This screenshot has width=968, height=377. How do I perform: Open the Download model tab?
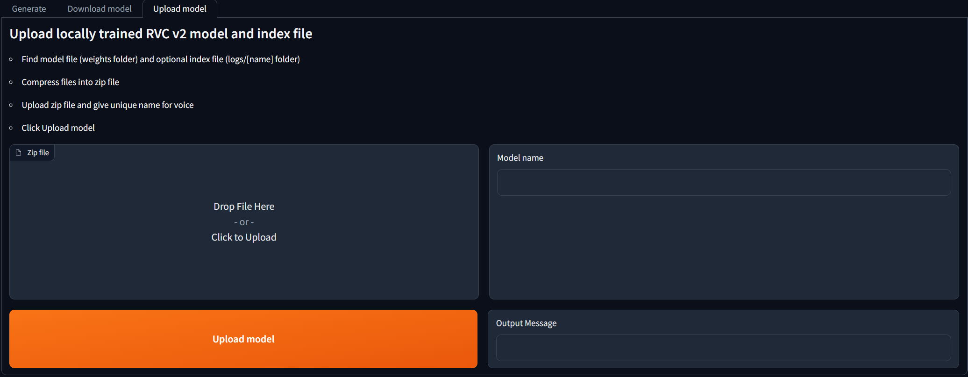coord(100,9)
